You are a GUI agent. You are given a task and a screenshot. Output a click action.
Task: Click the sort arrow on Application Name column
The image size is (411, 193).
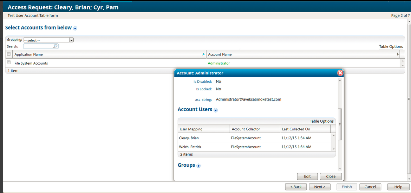(x=203, y=54)
